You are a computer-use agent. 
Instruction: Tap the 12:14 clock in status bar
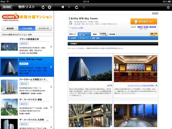(x=86, y=2)
